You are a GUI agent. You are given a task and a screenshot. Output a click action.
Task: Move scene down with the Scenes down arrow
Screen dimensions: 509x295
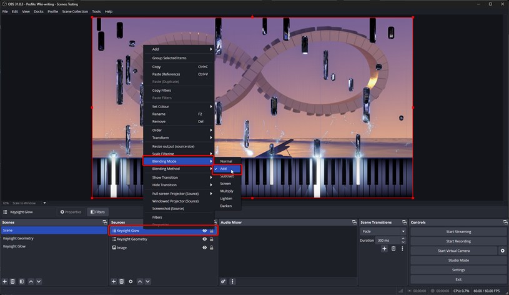pyautogui.click(x=39, y=281)
